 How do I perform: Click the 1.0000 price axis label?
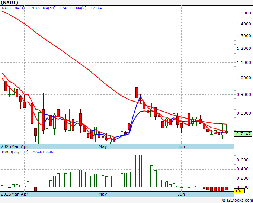(244, 78)
